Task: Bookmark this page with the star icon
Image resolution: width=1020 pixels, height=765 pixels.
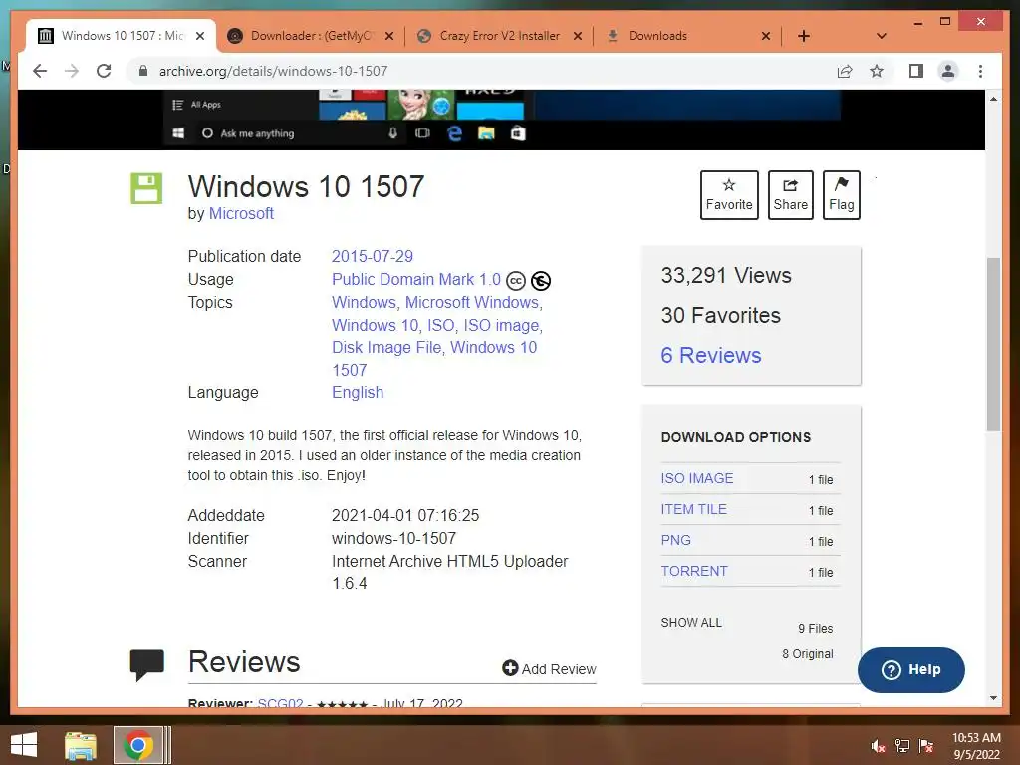Action: click(877, 71)
